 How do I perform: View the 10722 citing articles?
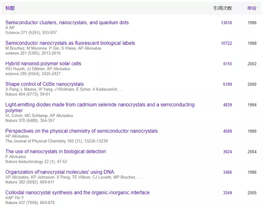coord(226,44)
